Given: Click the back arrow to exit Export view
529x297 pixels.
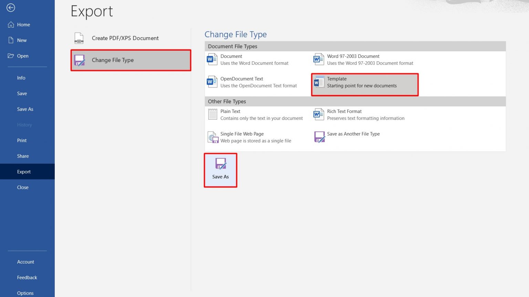Looking at the screenshot, I should 11,8.
